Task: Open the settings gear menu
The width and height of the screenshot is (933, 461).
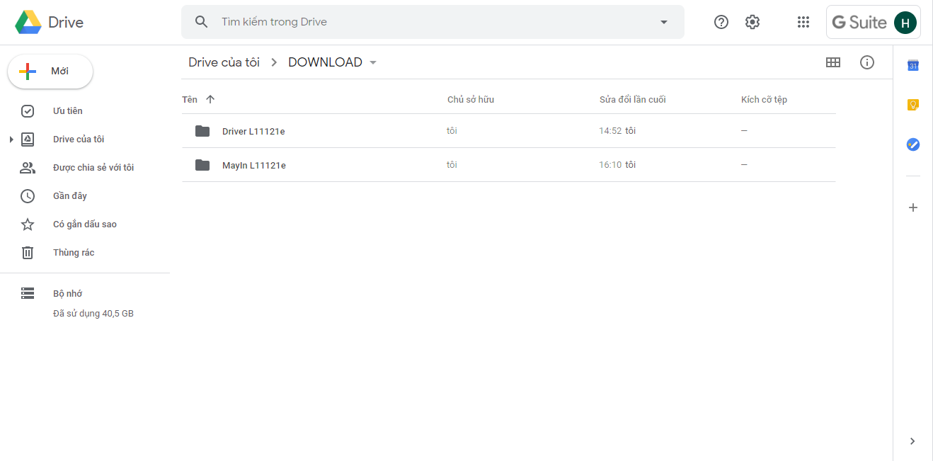Action: click(752, 22)
